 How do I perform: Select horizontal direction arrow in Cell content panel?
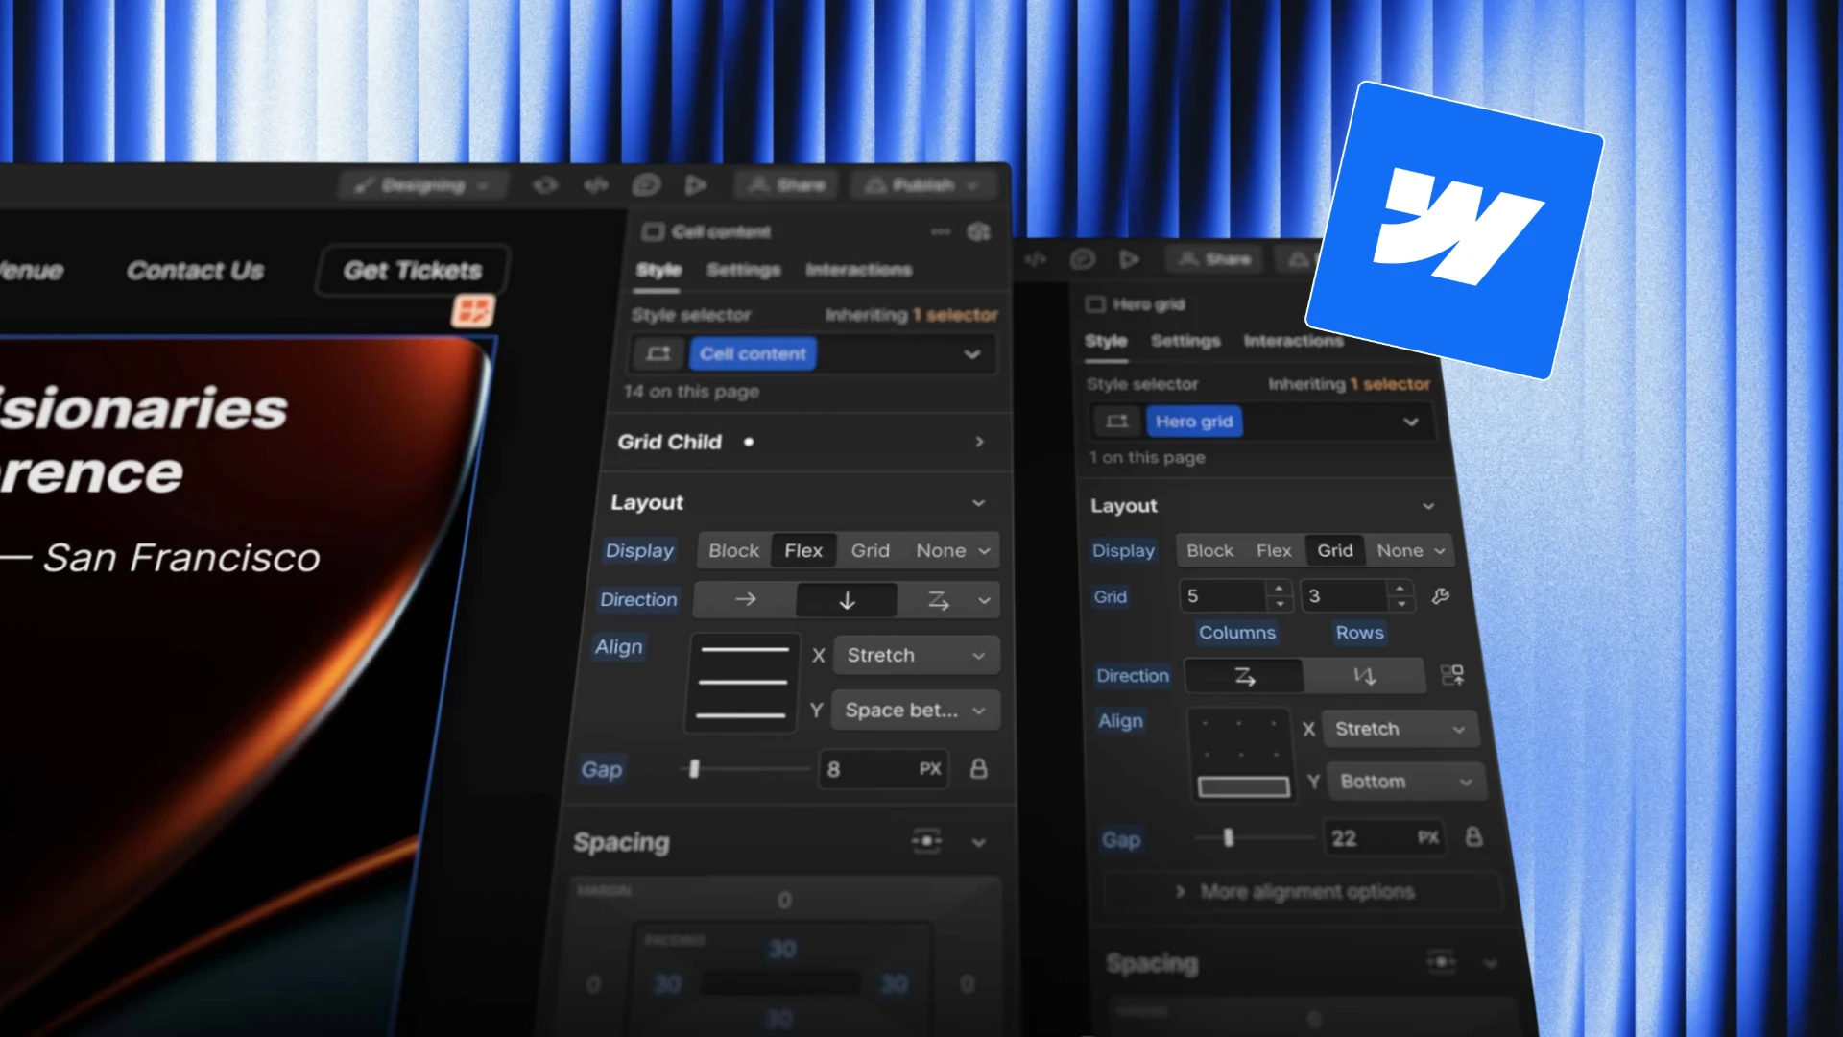click(x=746, y=600)
